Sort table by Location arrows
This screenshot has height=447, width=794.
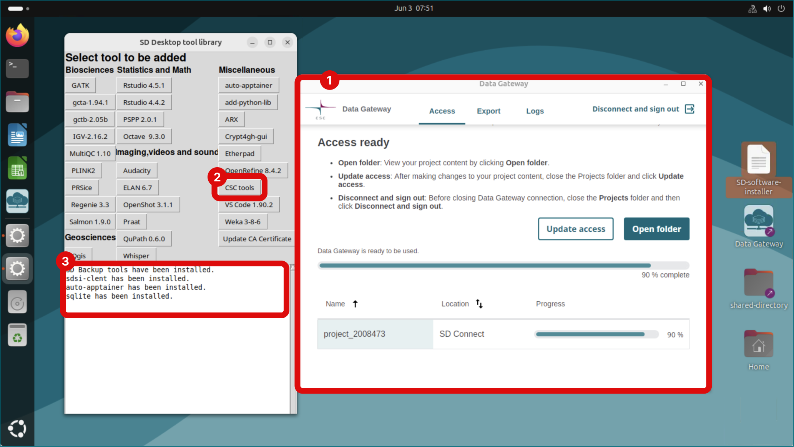point(479,304)
